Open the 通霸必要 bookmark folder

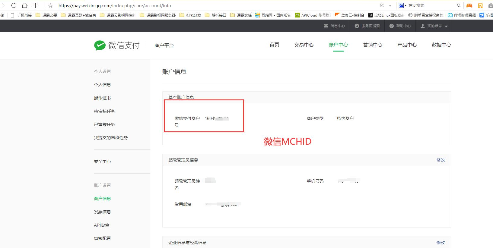[46, 15]
